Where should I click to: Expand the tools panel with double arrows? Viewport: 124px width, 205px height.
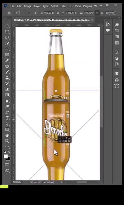(x=5, y=18)
